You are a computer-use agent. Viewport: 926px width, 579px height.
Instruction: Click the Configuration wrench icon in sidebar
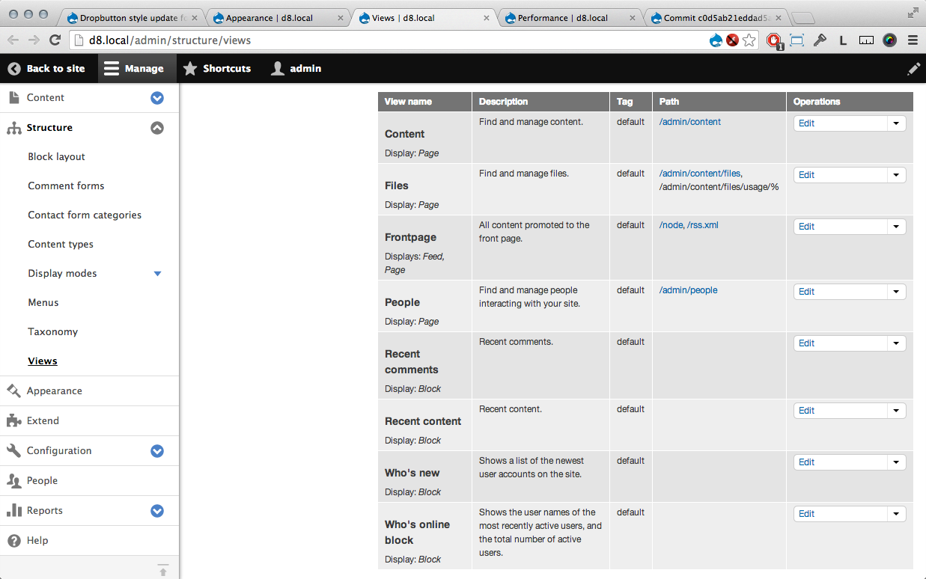13,450
